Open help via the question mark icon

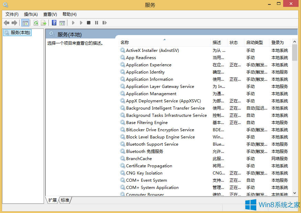coord(54,23)
